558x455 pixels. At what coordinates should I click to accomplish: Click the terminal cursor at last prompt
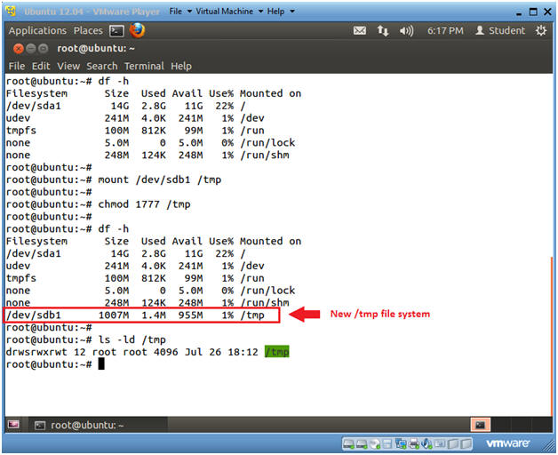(x=101, y=363)
